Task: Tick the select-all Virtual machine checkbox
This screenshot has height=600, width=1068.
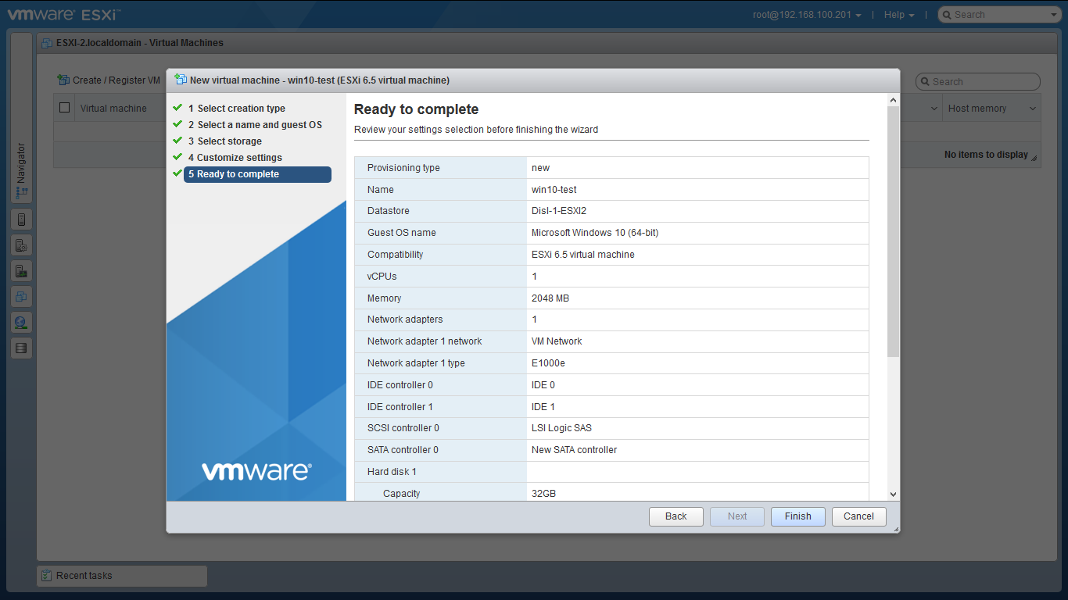Action: 65,108
